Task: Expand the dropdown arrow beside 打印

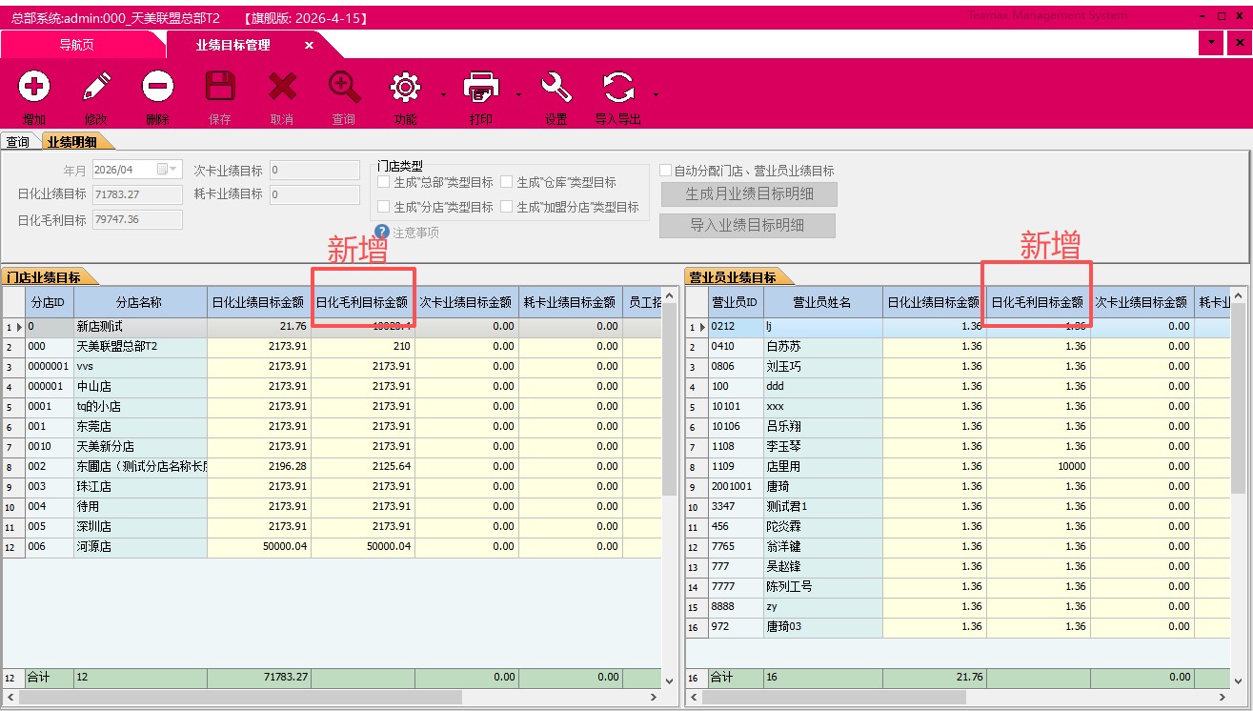Action: 519,94
